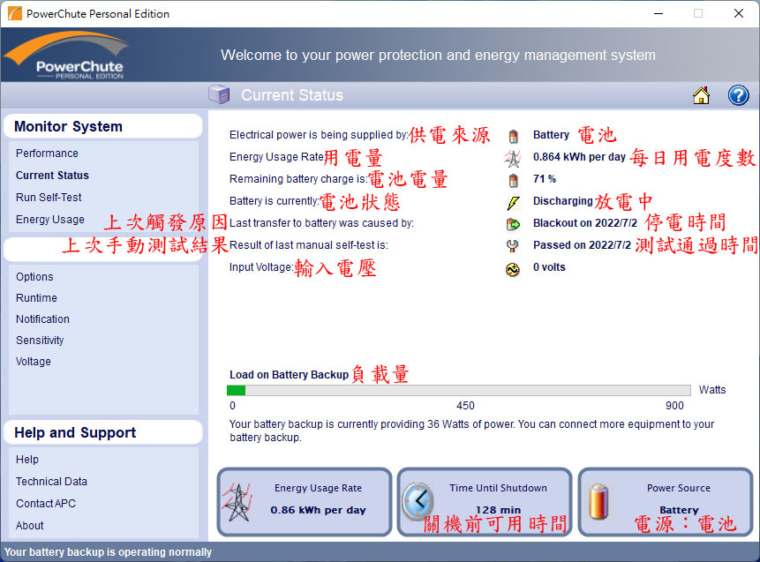Close the PowerChute window
The image size is (760, 562).
(739, 13)
